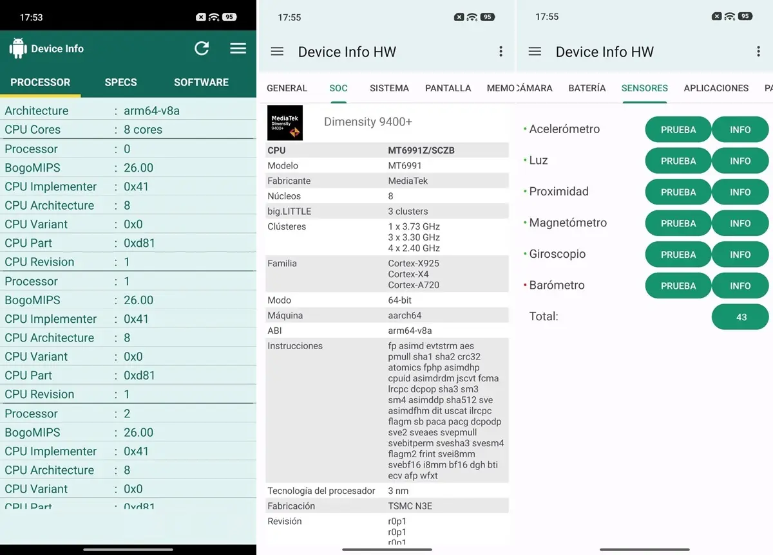Open three-dot overflow menu on SOC screen

point(501,51)
